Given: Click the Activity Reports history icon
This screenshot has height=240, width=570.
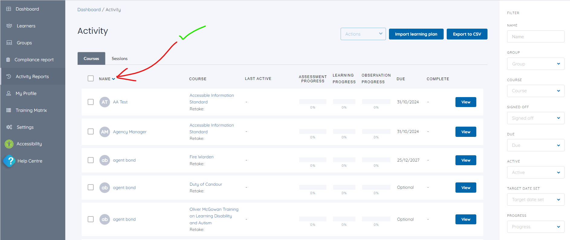Looking at the screenshot, I should point(9,77).
